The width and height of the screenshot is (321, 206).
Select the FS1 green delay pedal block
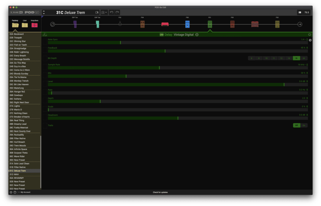210,24
